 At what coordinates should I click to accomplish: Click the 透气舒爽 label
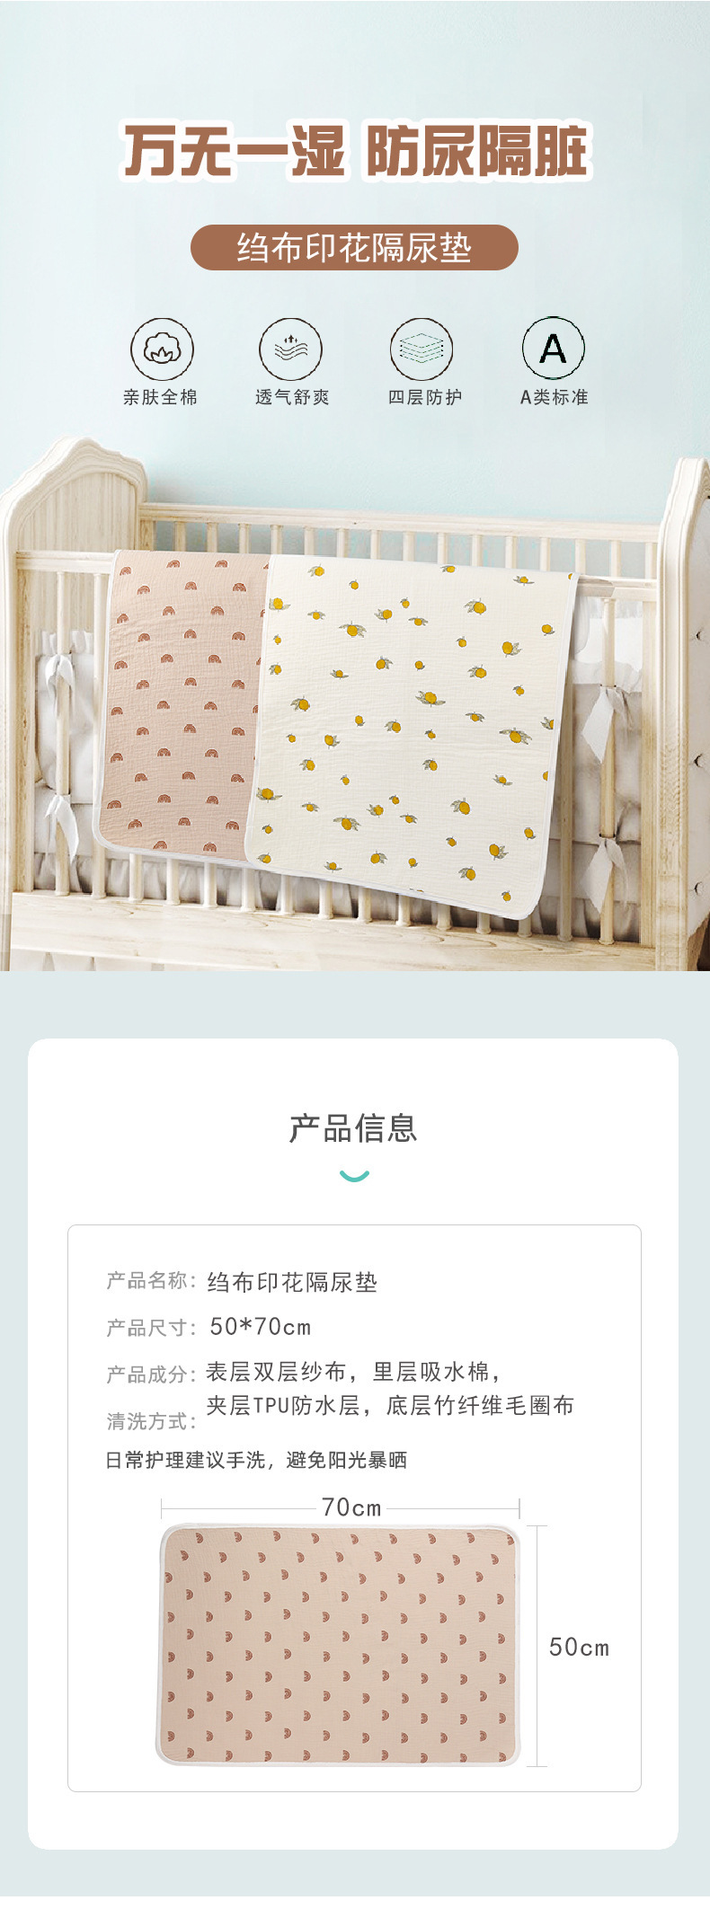pyautogui.click(x=291, y=397)
